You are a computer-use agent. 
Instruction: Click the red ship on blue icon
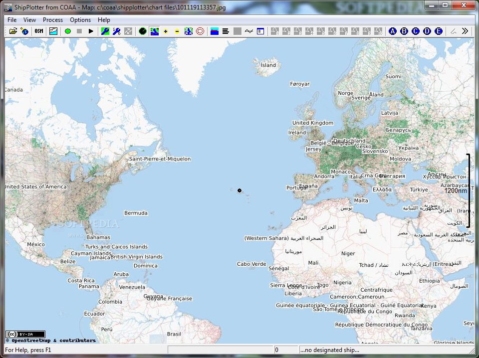pyautogui.click(x=215, y=31)
